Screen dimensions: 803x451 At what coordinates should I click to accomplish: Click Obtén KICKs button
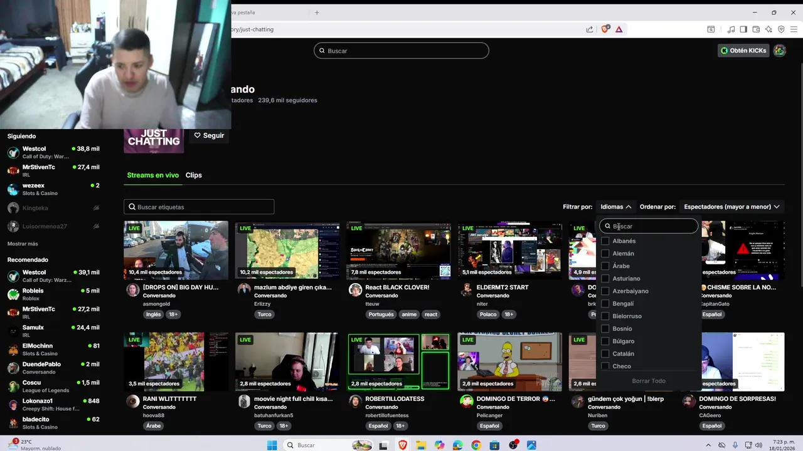tap(743, 51)
